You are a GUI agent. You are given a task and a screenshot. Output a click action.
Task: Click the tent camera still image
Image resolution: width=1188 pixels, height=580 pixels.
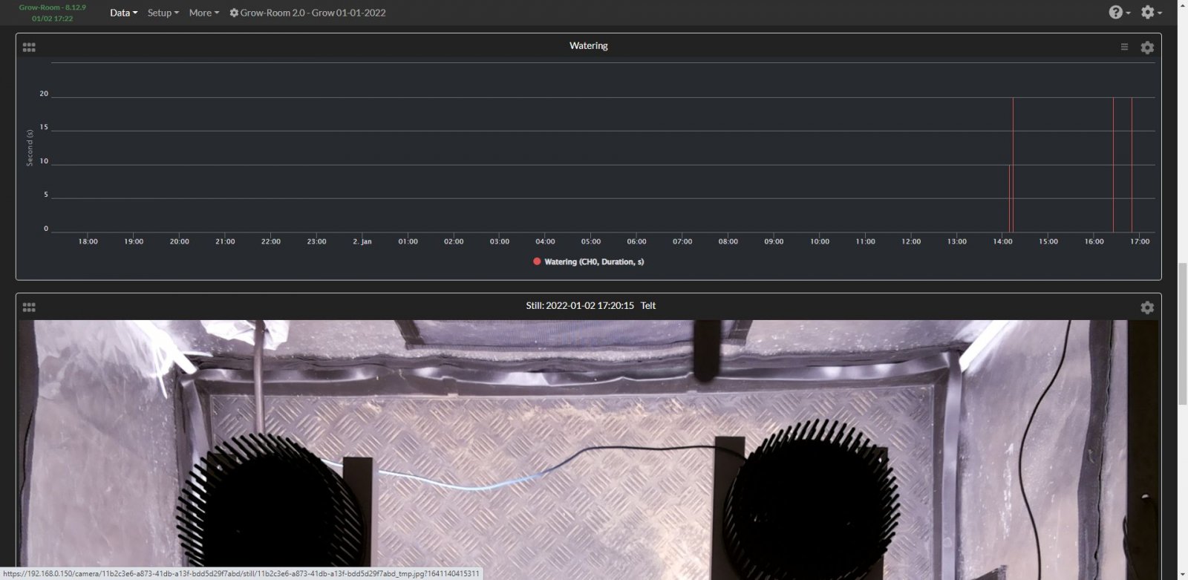pyautogui.click(x=588, y=450)
